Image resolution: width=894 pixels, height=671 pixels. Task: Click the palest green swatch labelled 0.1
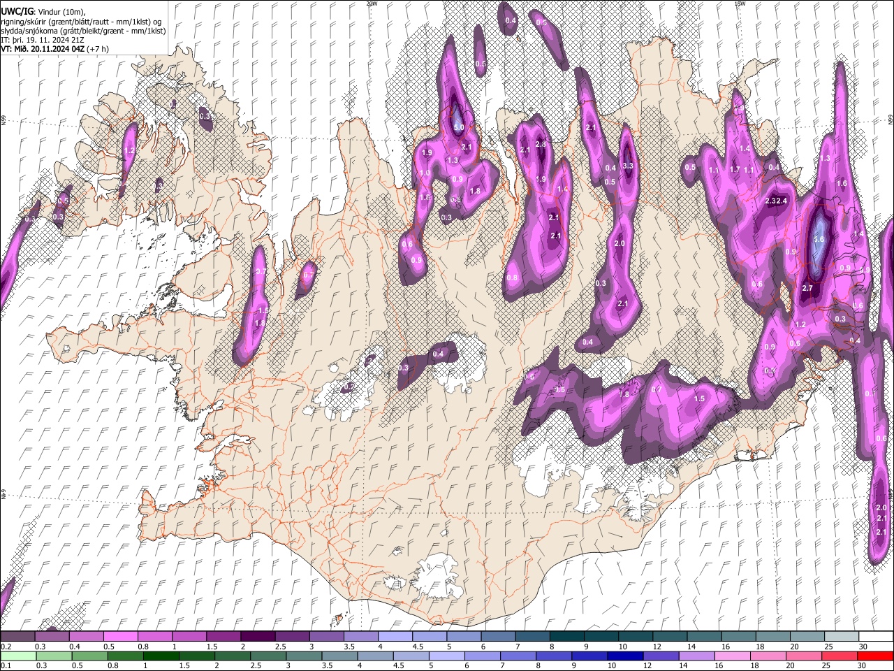[x=18, y=656]
